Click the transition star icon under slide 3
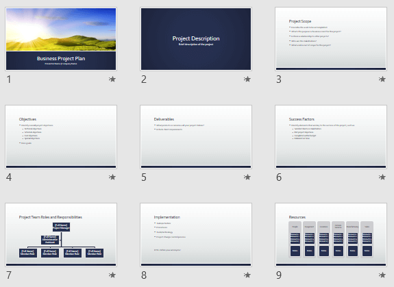This screenshot has width=394, height=287. point(382,79)
